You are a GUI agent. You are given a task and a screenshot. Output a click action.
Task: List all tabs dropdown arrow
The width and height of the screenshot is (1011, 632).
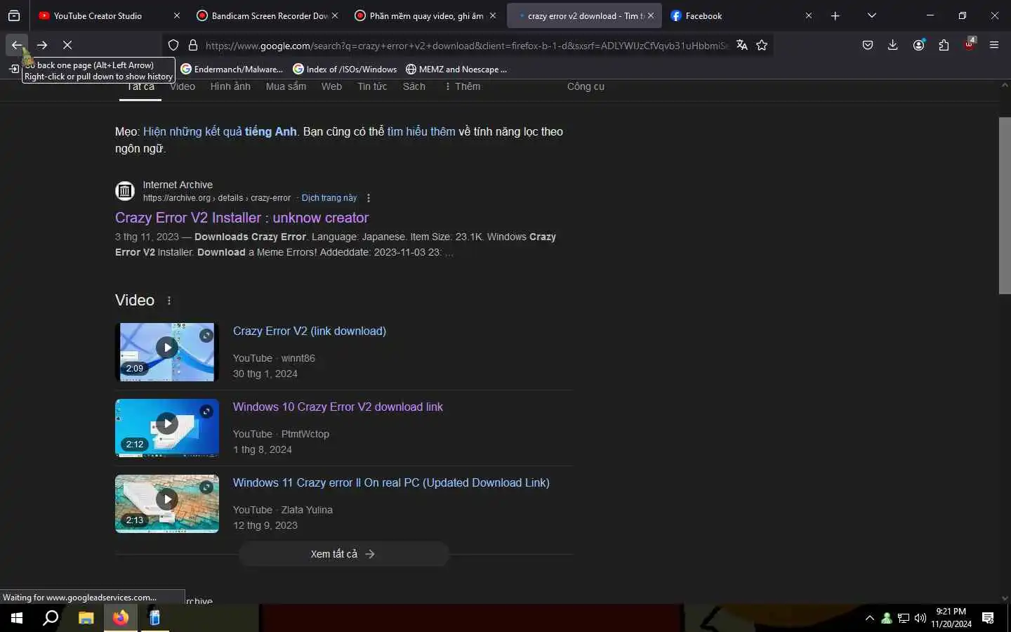tap(872, 15)
